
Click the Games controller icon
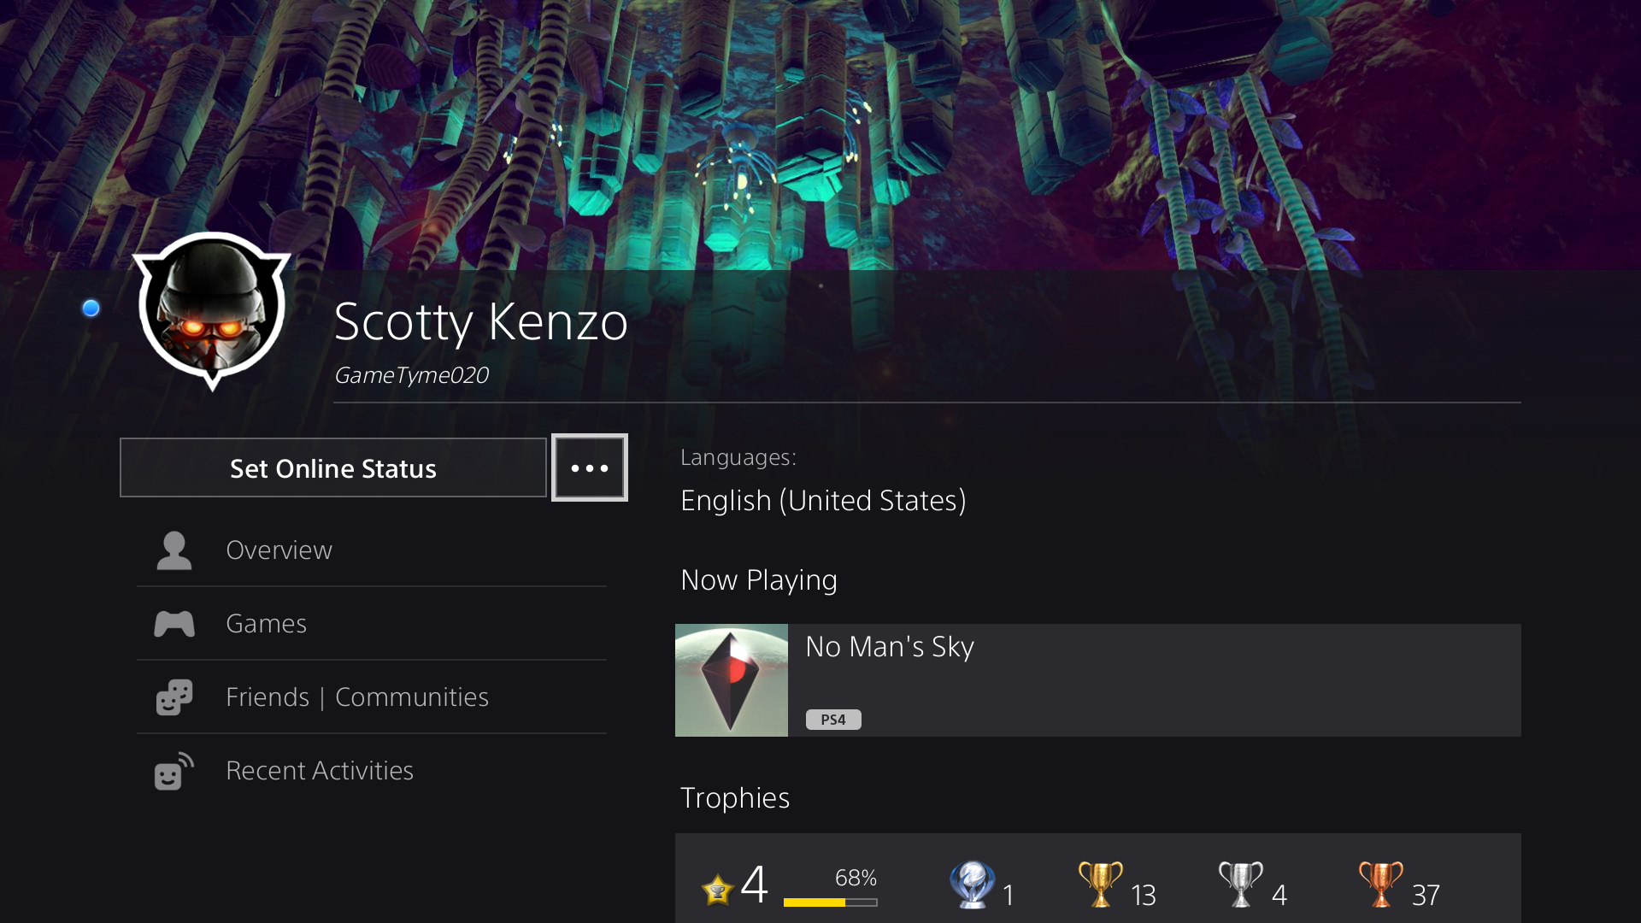pyautogui.click(x=174, y=624)
